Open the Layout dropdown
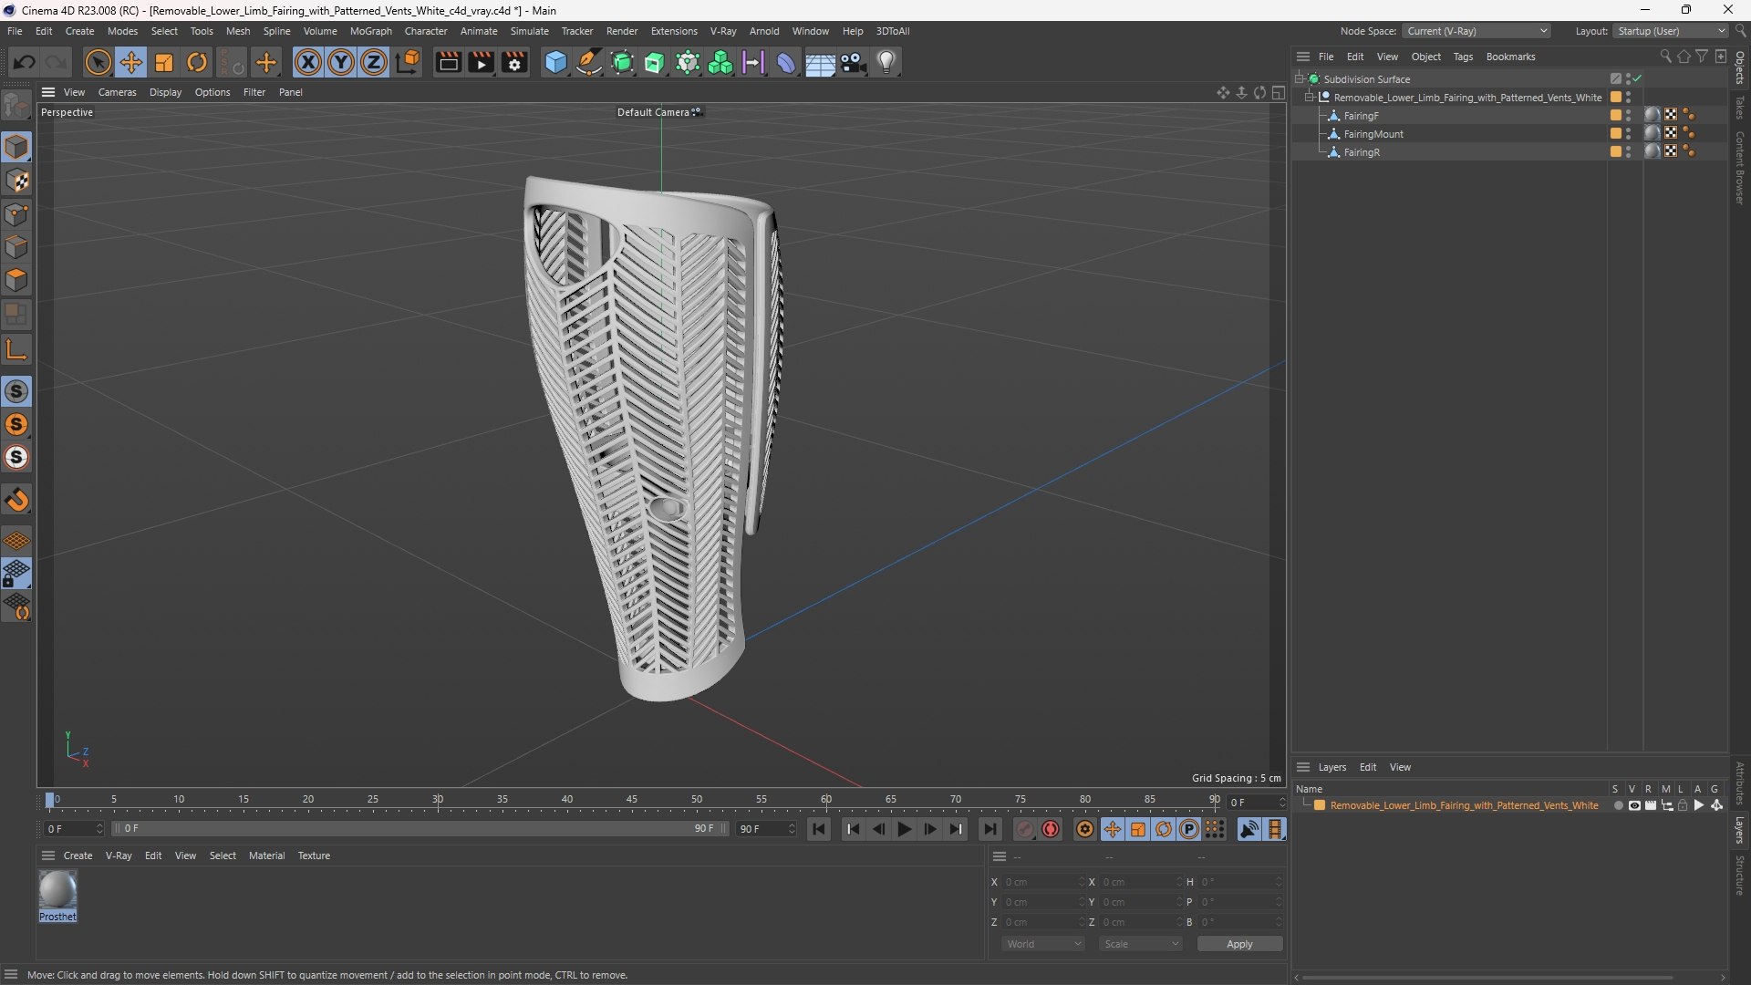The image size is (1751, 985). [x=1671, y=31]
